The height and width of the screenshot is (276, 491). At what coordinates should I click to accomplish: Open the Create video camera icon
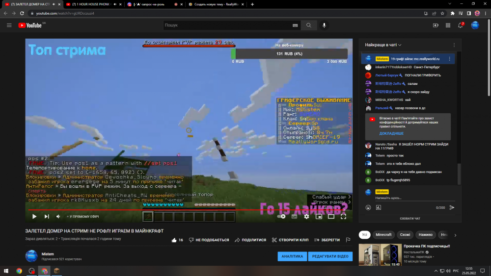coord(436,25)
